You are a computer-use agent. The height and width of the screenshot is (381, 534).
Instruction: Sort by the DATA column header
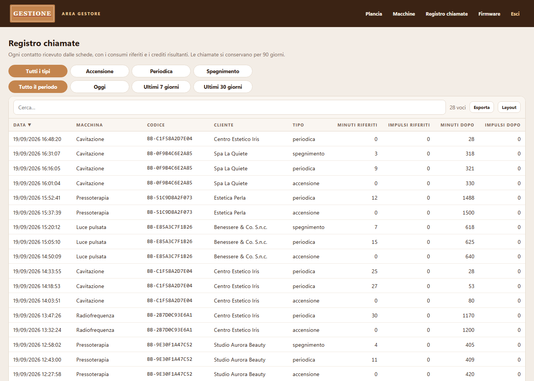point(22,125)
